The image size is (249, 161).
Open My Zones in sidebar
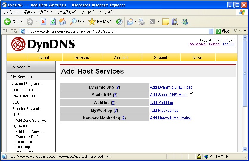pyautogui.click(x=20, y=115)
